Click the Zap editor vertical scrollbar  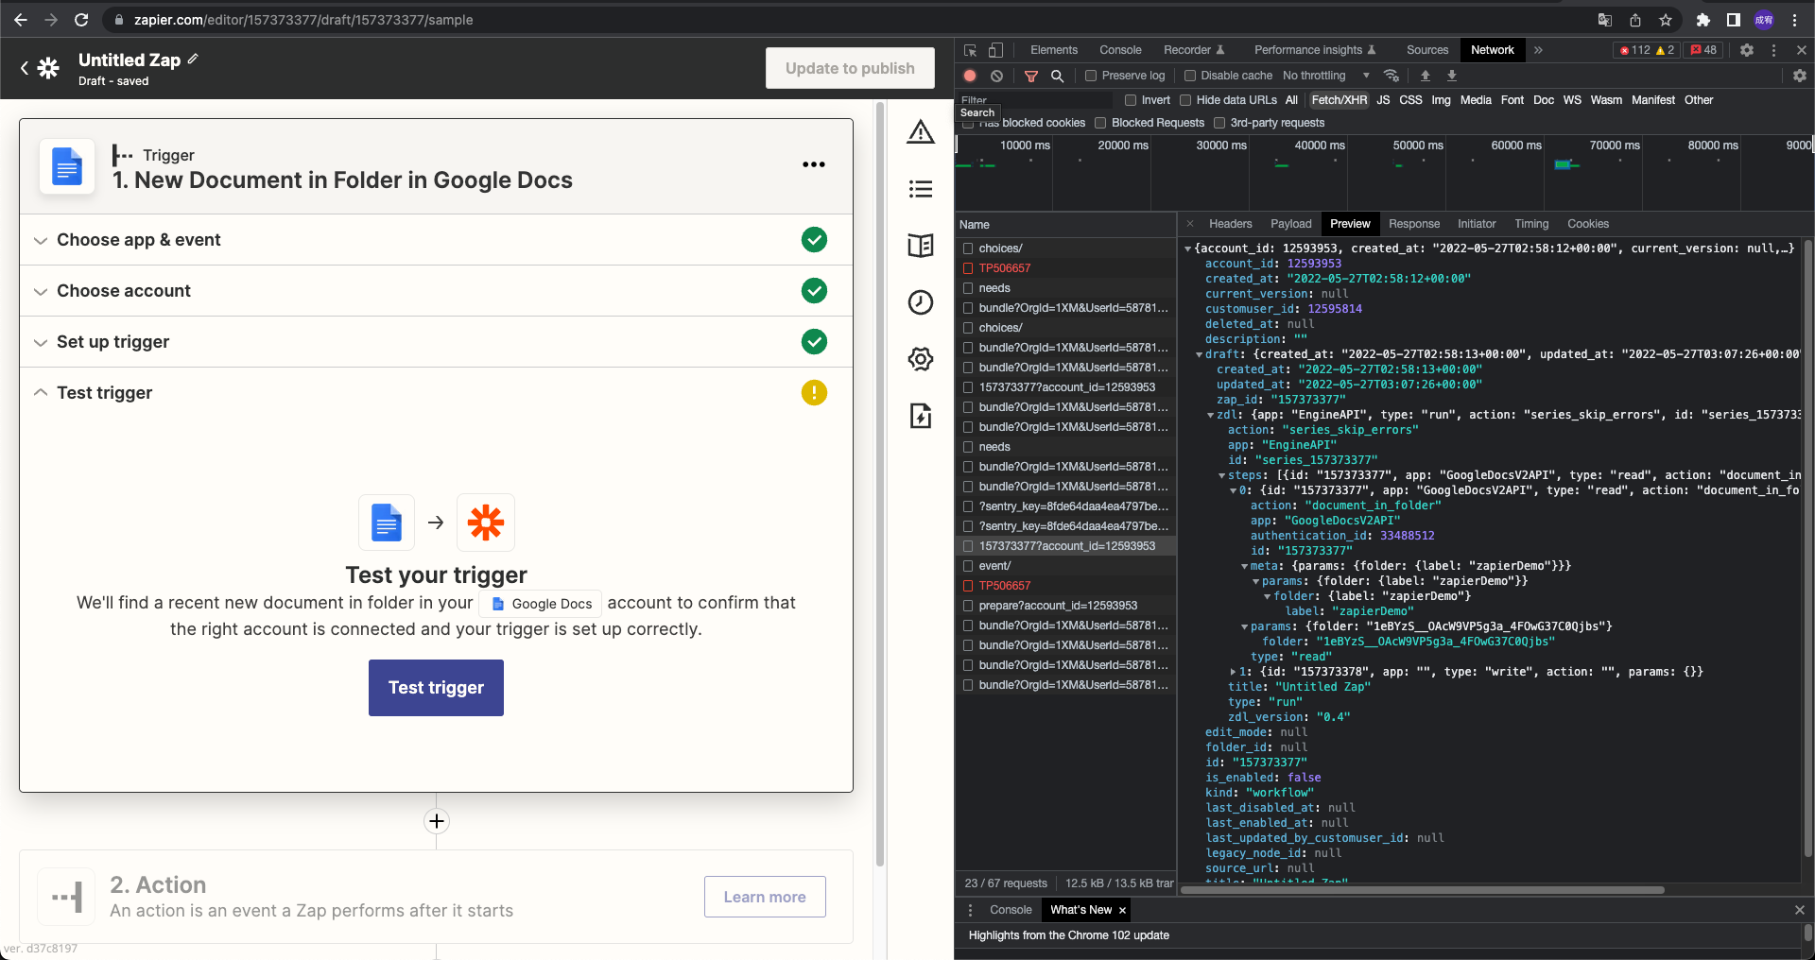(x=880, y=482)
